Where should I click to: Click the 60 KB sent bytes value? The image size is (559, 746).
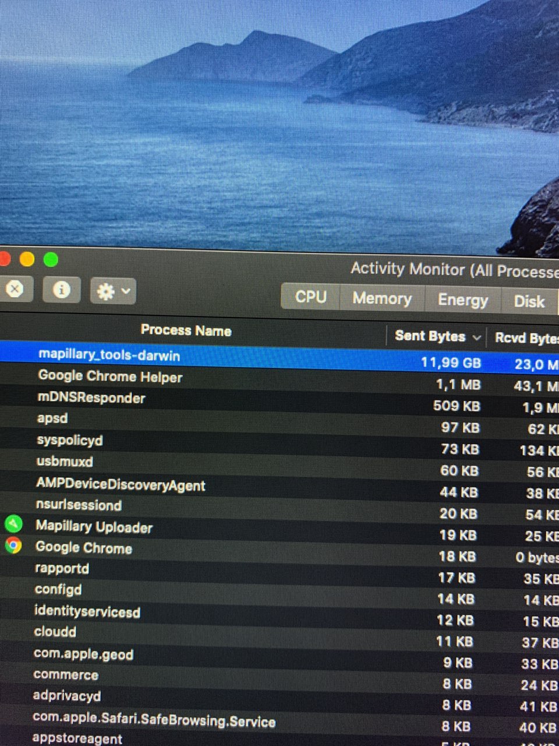pyautogui.click(x=459, y=470)
